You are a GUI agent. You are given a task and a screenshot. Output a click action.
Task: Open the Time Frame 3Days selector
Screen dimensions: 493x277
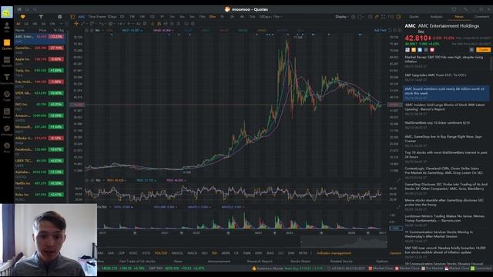click(102, 17)
